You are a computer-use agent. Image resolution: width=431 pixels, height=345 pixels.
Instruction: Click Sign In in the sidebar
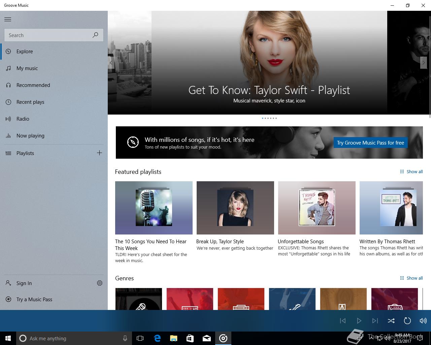coord(45,283)
